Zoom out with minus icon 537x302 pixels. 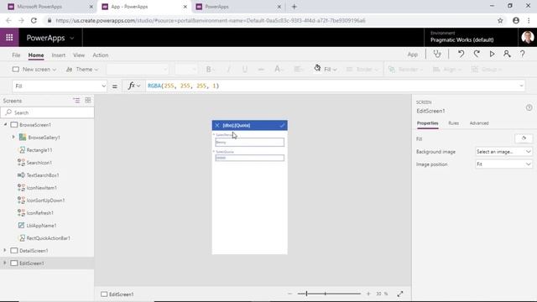[289, 294]
